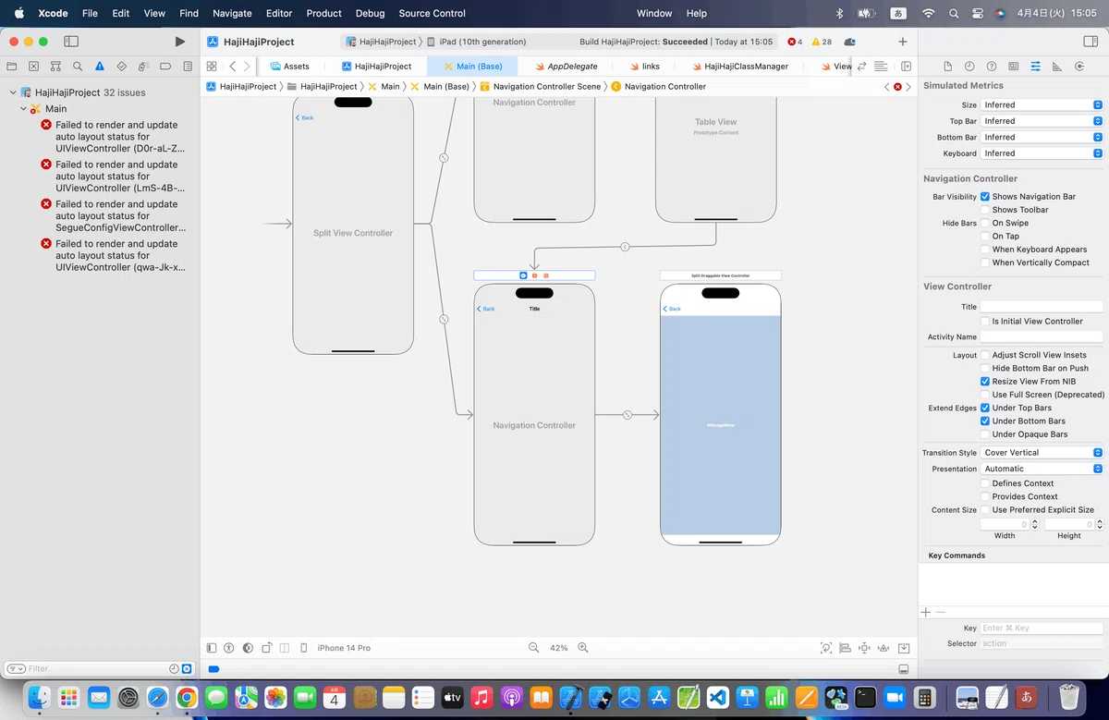1109x720 pixels.
Task: Switch to the HajiHajiClassManager tab
Action: click(x=738, y=67)
